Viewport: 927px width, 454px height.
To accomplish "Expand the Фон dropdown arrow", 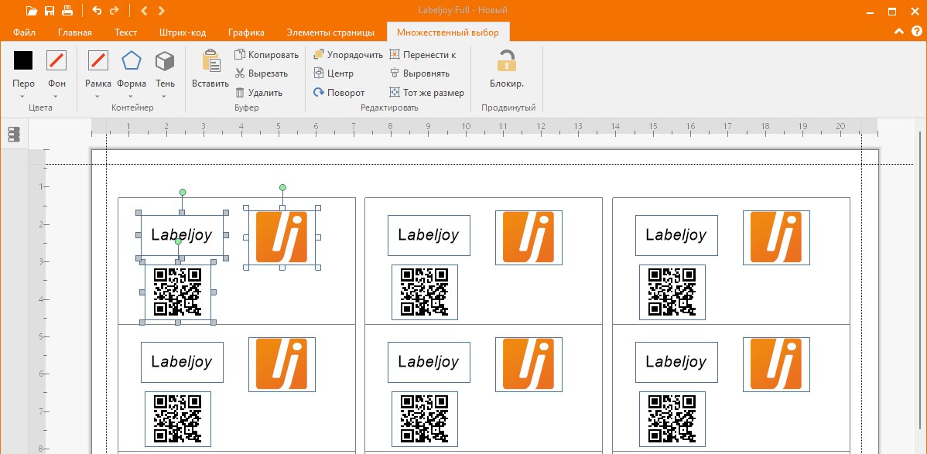I will [x=56, y=97].
